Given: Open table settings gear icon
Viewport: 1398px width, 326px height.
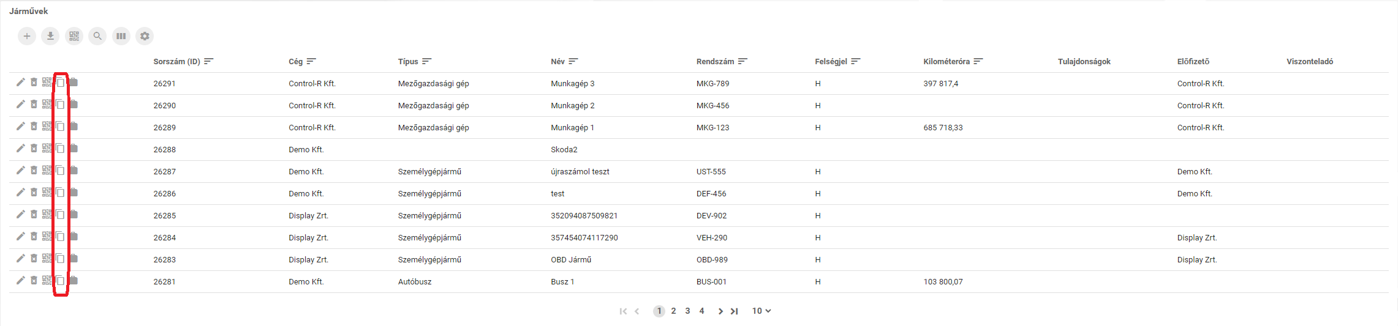Looking at the screenshot, I should 145,36.
